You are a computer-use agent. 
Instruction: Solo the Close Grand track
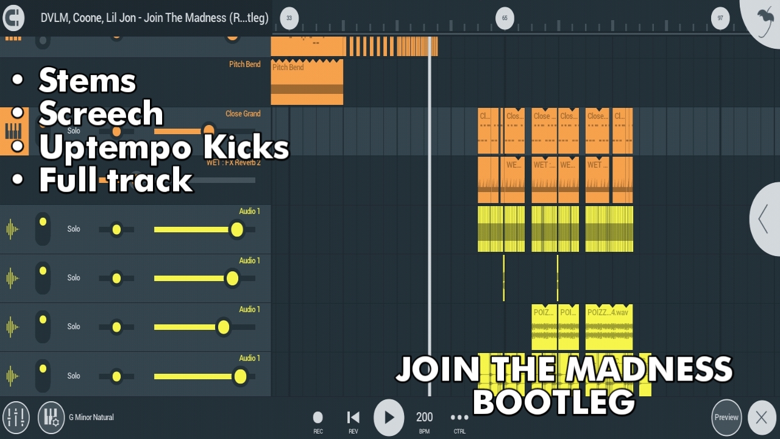pos(74,131)
